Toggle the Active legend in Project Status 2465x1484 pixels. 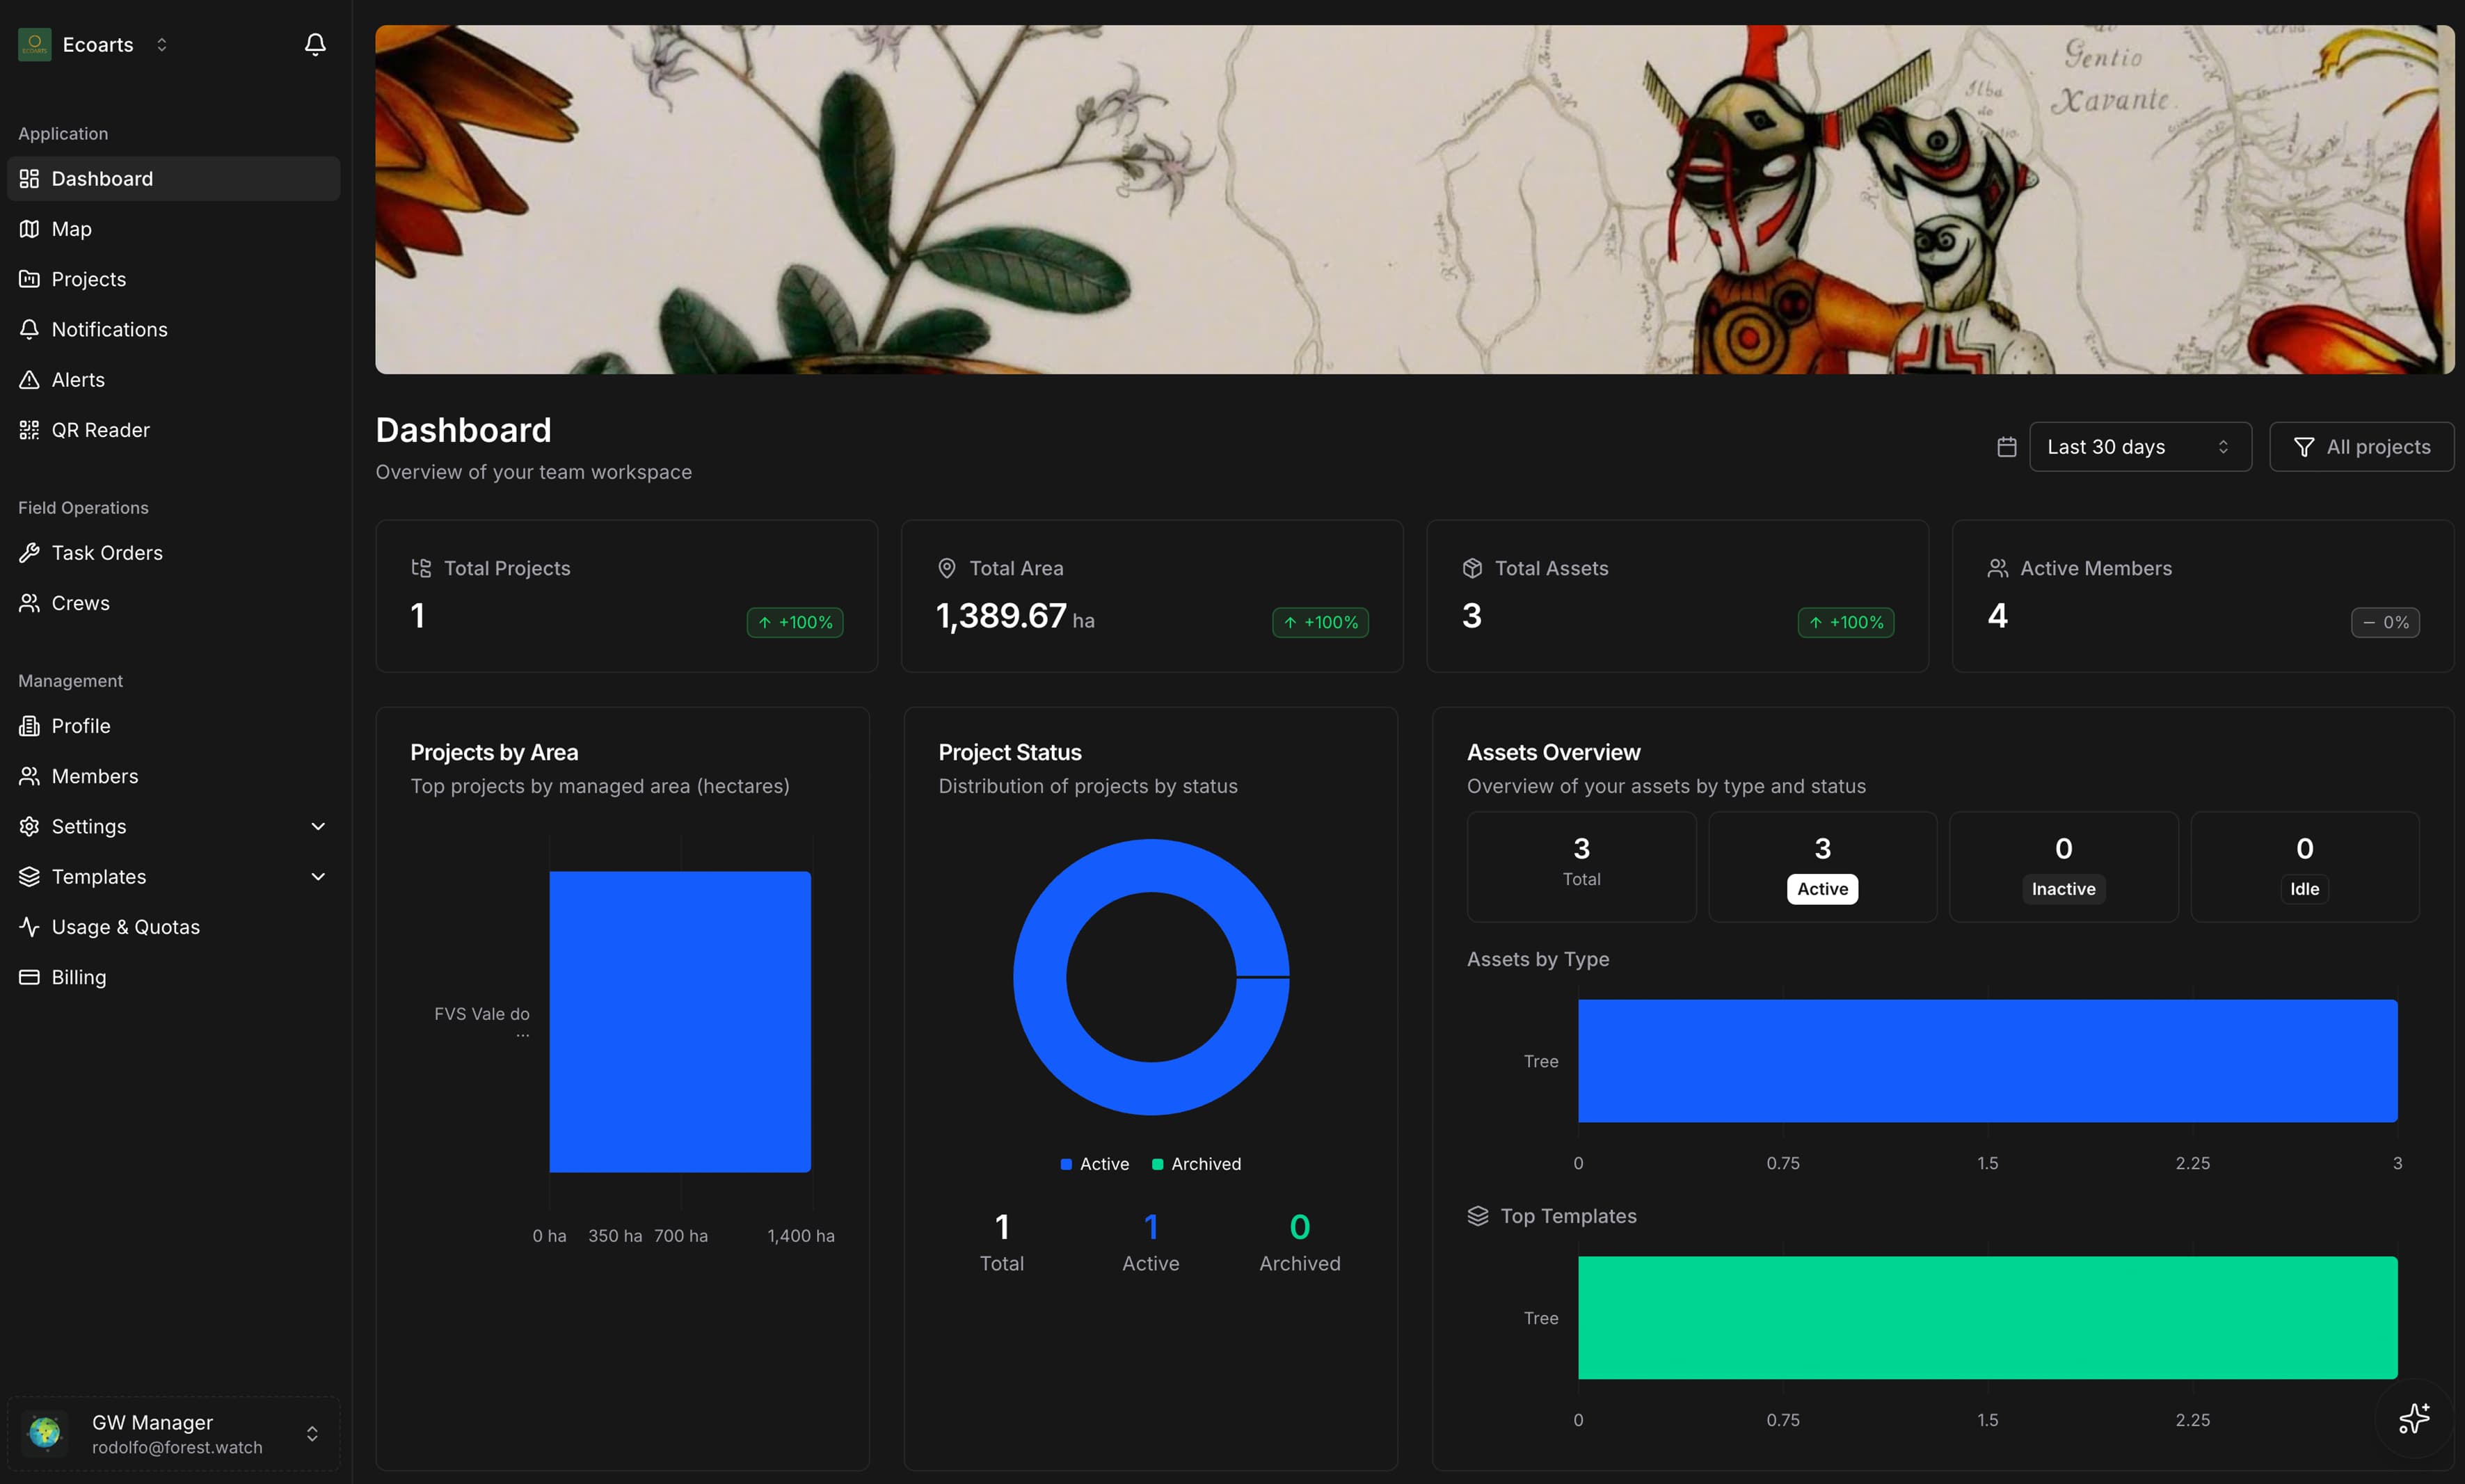point(1093,1163)
